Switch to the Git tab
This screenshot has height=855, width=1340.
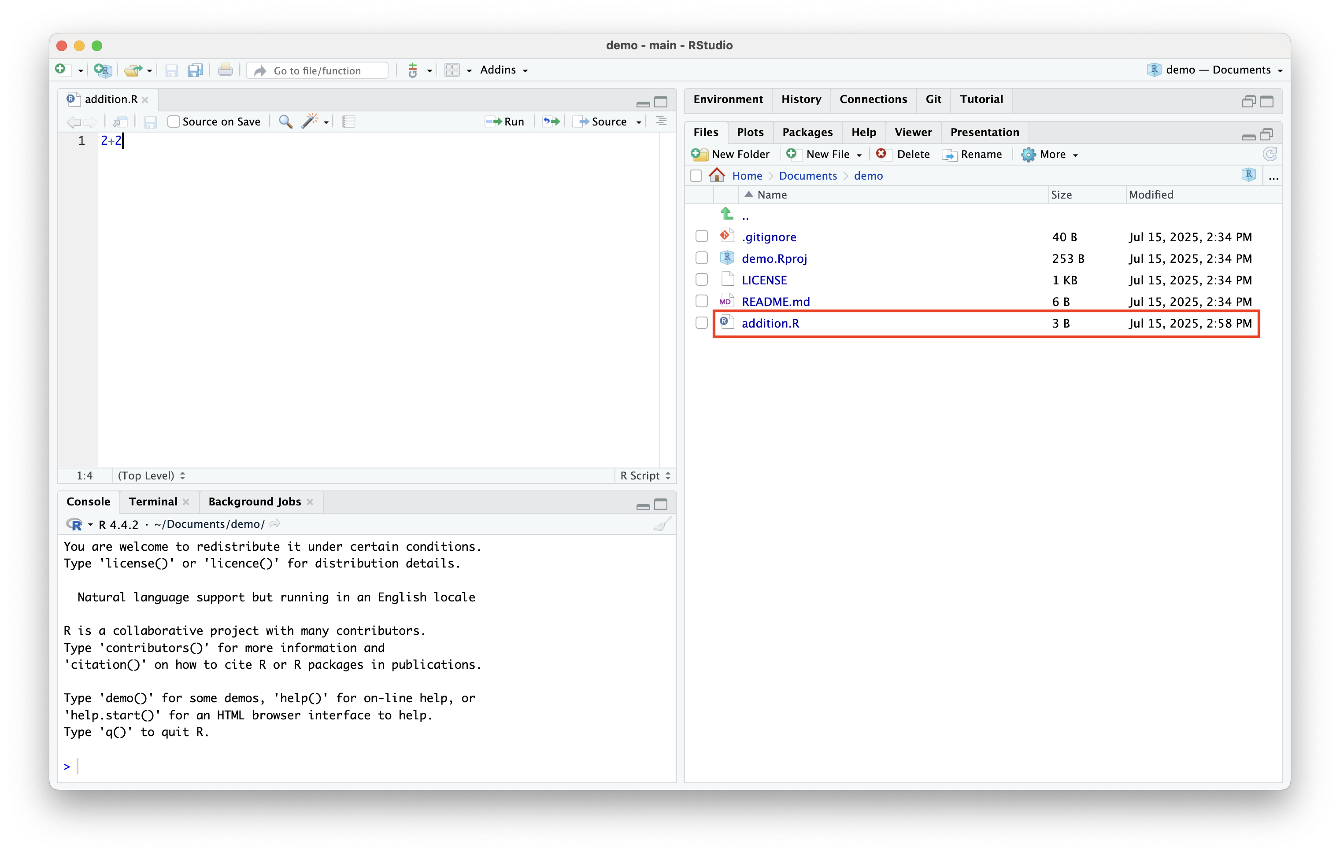click(x=933, y=99)
